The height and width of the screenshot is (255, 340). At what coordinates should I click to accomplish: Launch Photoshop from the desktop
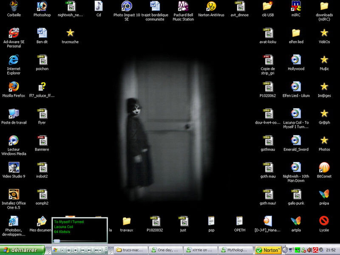click(42, 6)
